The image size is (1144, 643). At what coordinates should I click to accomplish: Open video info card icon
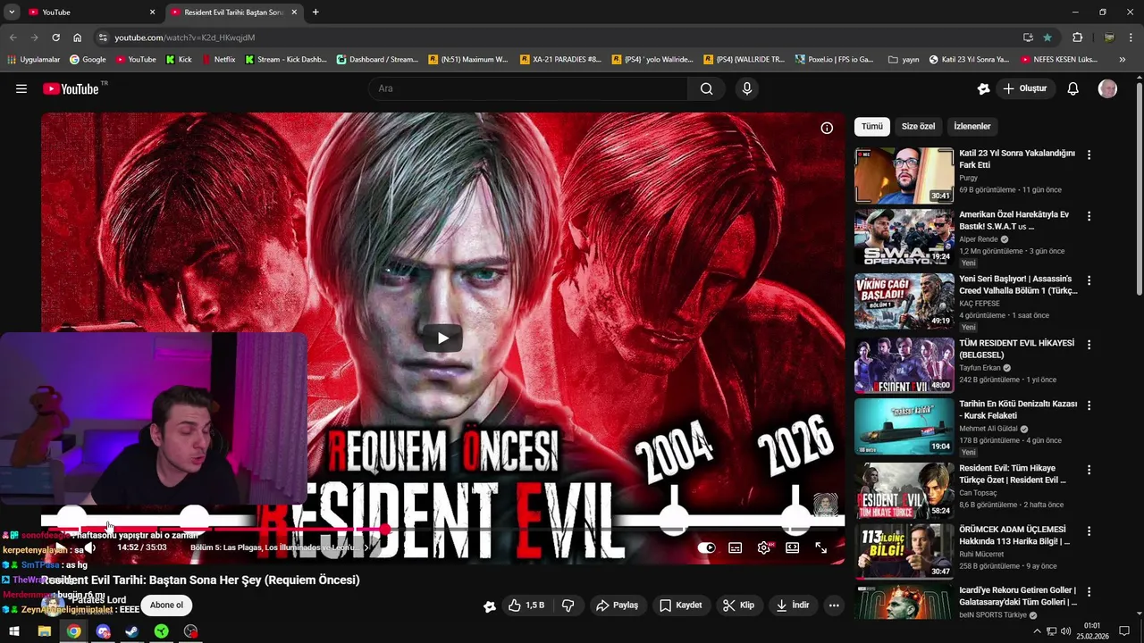(827, 128)
